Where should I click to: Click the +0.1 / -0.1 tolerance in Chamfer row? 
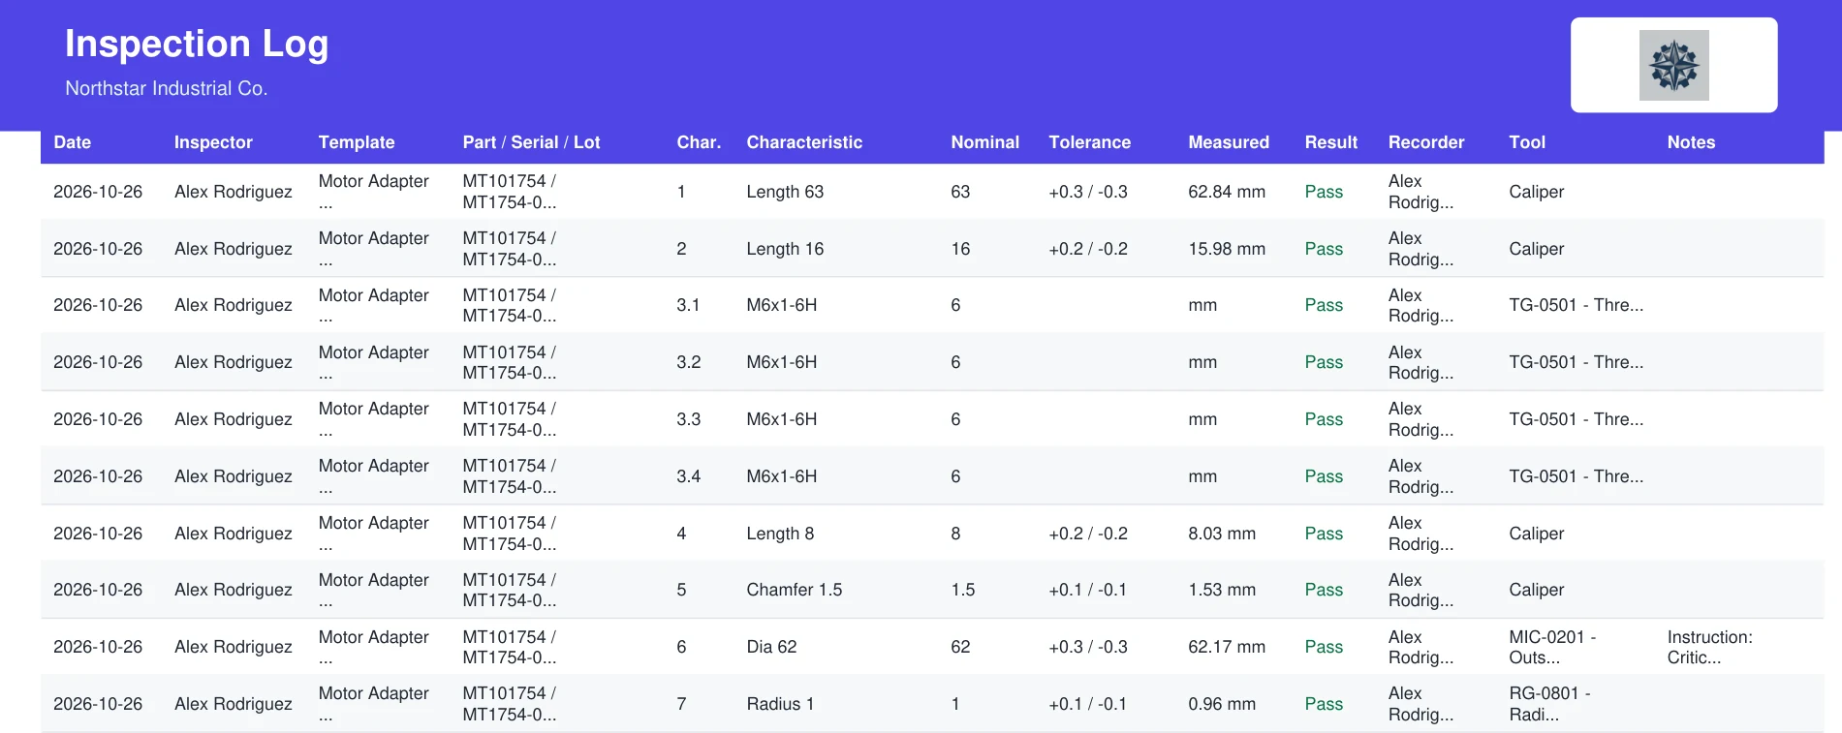[1087, 590]
